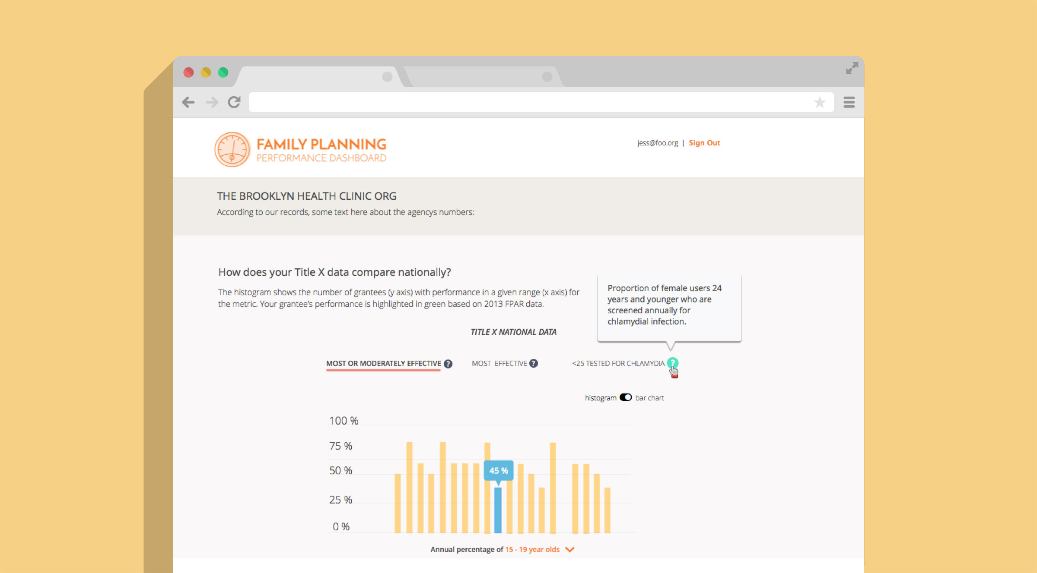Click the Sign Out link

pyautogui.click(x=704, y=143)
